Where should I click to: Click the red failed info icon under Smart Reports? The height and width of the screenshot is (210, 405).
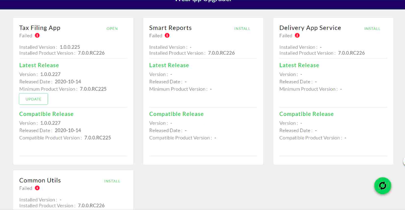click(167, 35)
